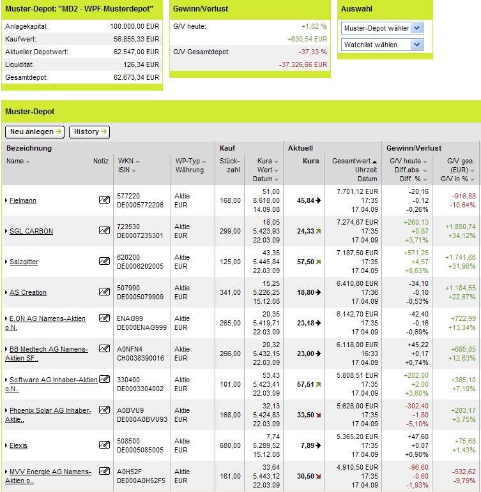Click the sideways trend arrow next to Kurs 7,89
The height and width of the screenshot is (492, 481).
point(318,445)
